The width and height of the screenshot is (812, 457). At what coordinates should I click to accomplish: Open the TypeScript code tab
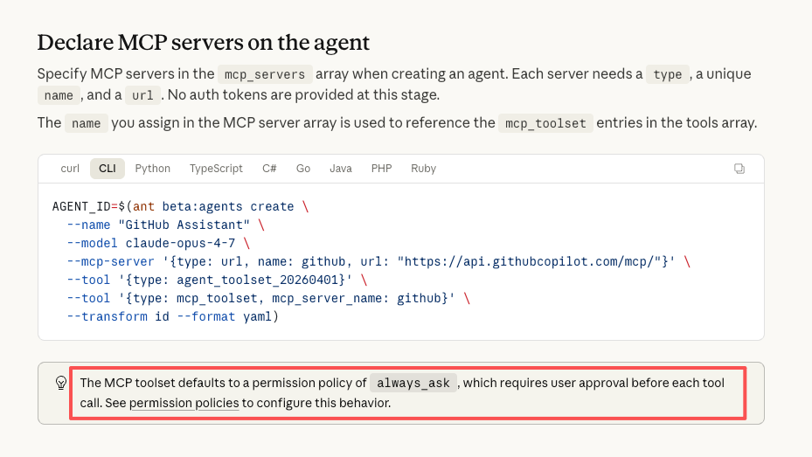click(216, 169)
